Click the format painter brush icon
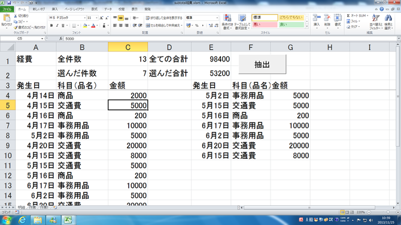The image size is (401, 225). (16, 27)
